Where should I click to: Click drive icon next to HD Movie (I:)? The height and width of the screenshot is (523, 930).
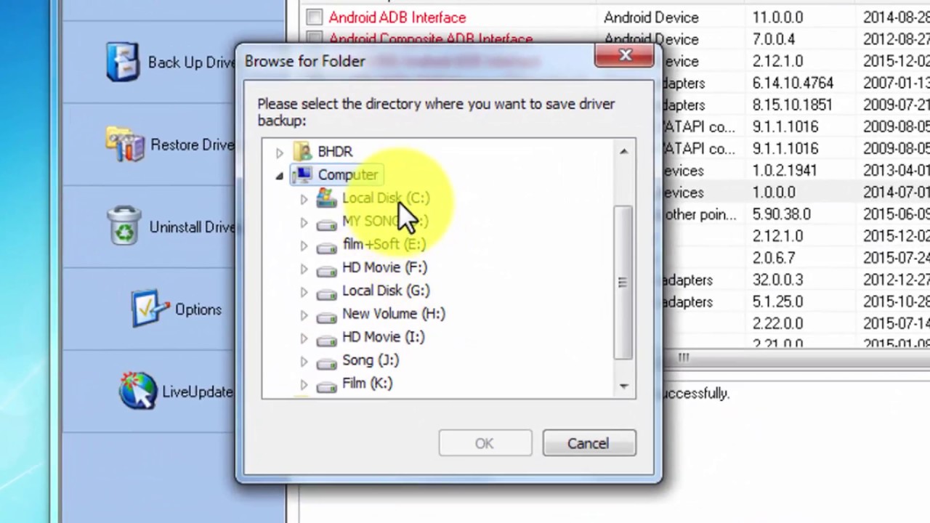[326, 339]
